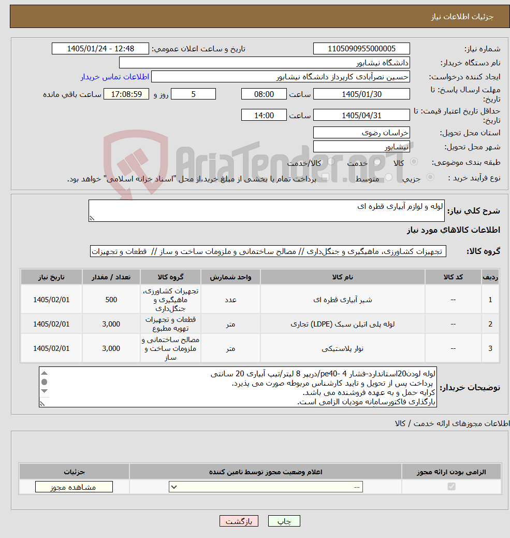Click the توضیحات خریدار text area
Viewport: 510px width, 538px height.
tap(238, 387)
